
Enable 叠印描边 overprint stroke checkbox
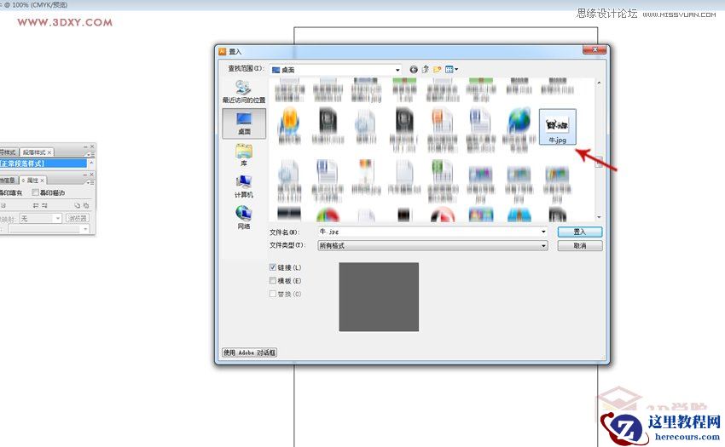pos(35,192)
